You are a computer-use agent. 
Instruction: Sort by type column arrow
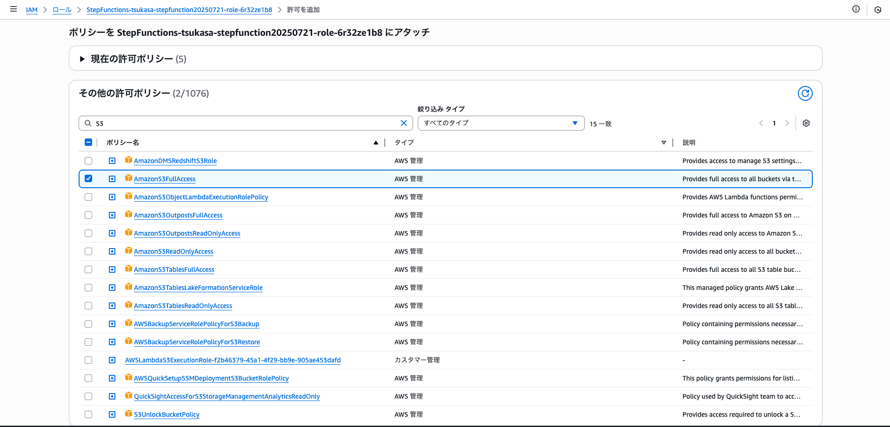tap(664, 143)
